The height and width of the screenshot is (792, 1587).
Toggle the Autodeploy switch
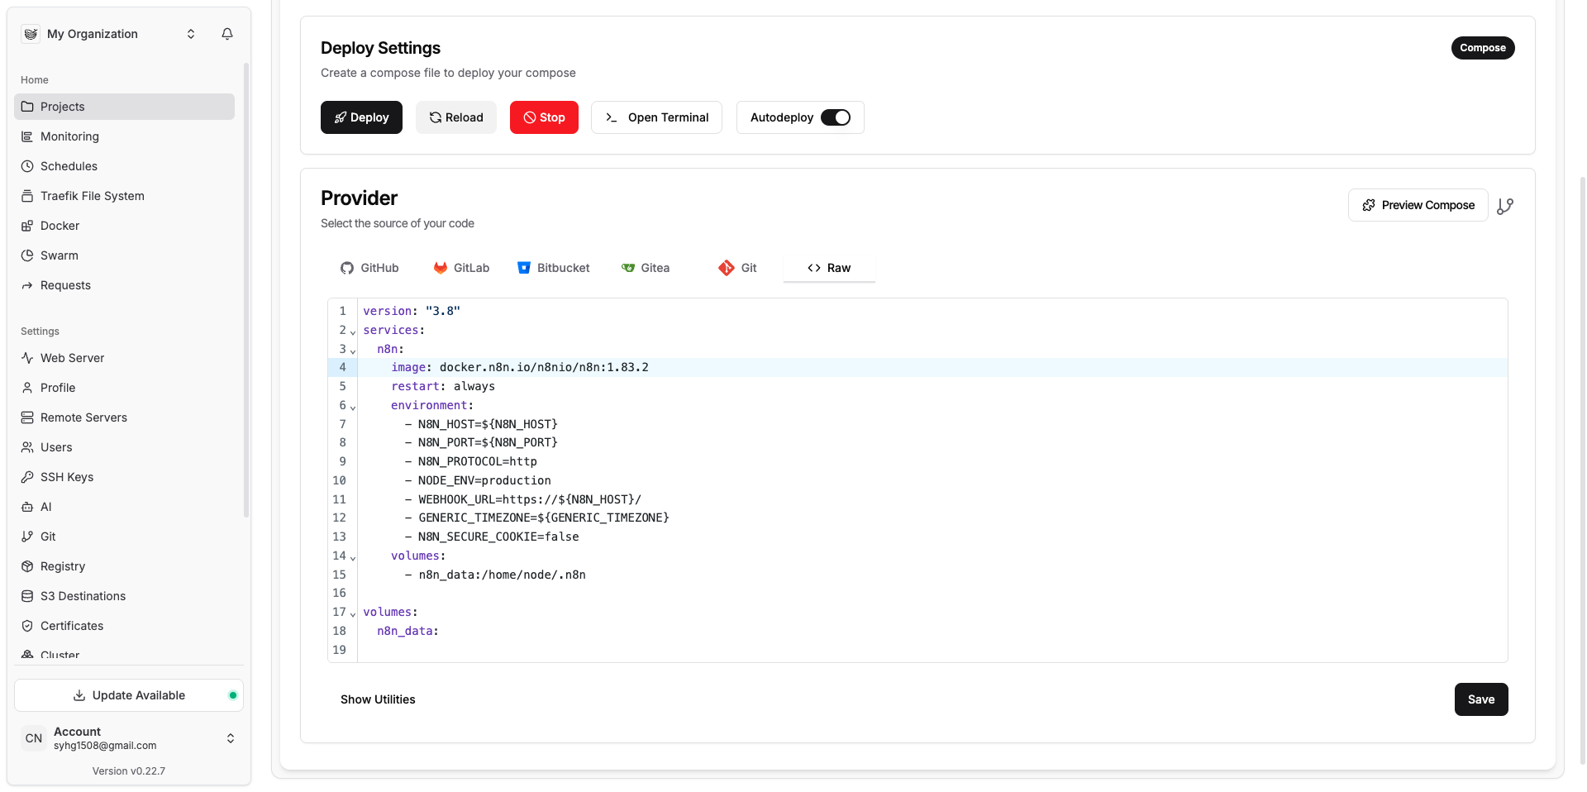836,117
